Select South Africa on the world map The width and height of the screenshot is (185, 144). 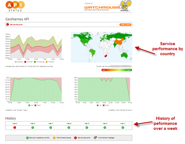(106, 56)
